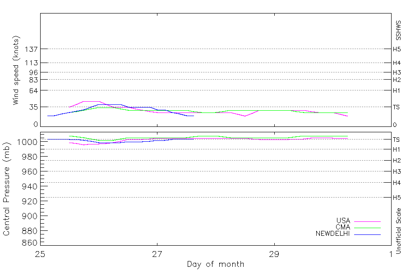The height and width of the screenshot is (270, 406).
Task: Click the SSHWS scale label
Action: click(398, 31)
